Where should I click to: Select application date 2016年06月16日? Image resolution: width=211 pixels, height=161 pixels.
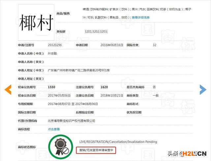click(x=112, y=45)
